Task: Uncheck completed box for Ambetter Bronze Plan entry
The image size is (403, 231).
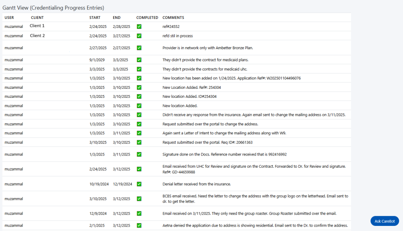Action: coord(139,48)
